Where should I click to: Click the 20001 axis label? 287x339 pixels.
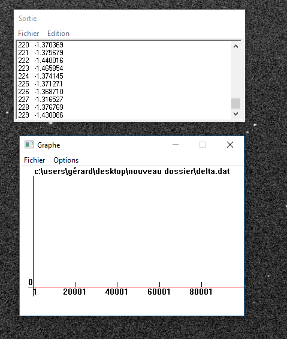point(74,292)
